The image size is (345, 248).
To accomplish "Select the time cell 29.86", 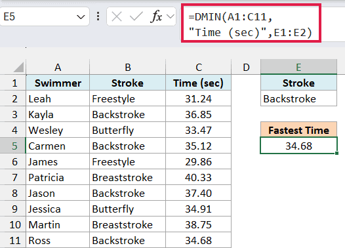I will [x=199, y=161].
